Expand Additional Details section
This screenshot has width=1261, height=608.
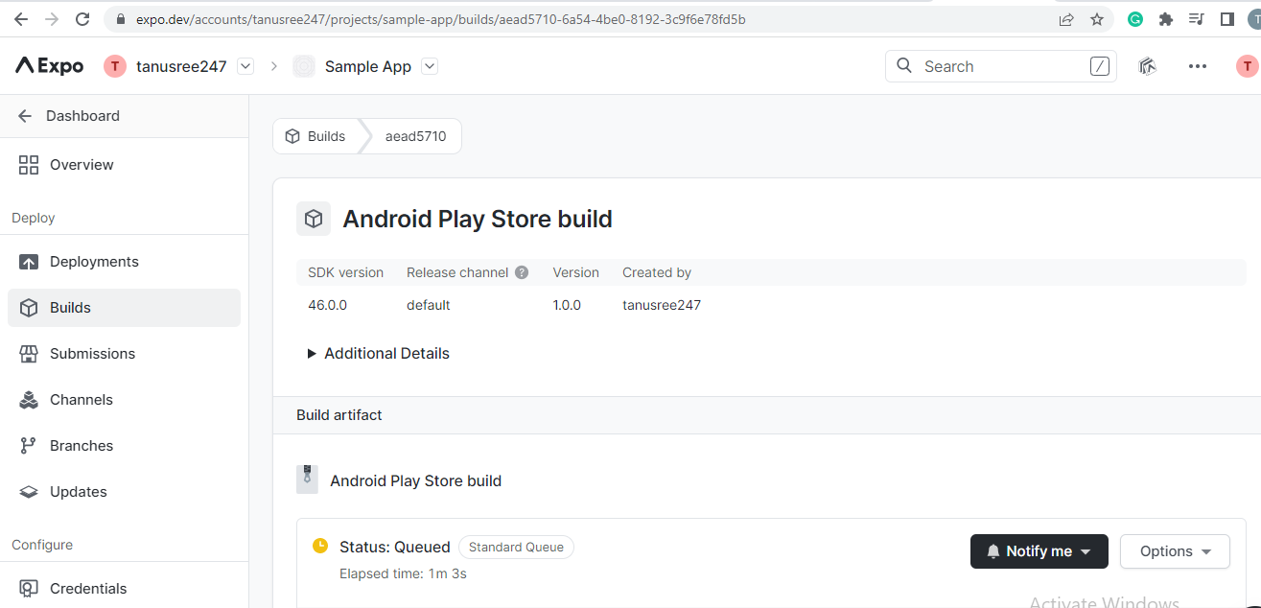378,353
